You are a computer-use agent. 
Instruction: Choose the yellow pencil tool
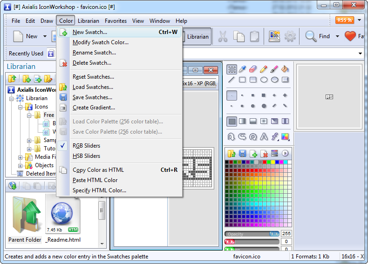(264, 69)
